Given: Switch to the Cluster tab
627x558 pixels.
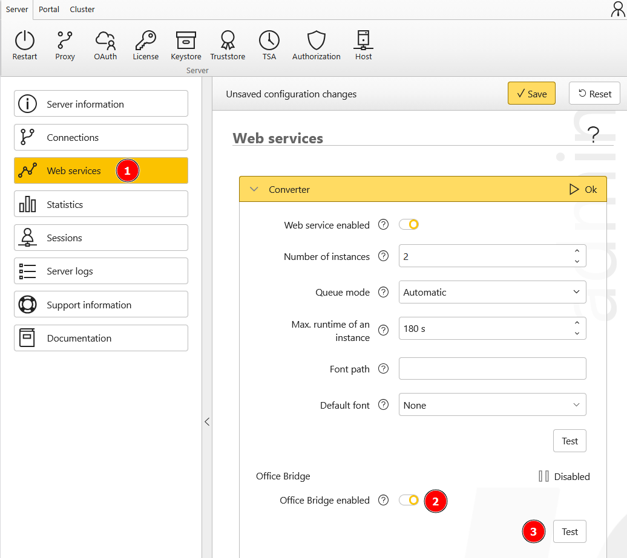Looking at the screenshot, I should (82, 10).
